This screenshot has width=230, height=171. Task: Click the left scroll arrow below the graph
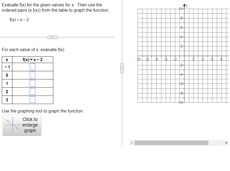pos(132,143)
